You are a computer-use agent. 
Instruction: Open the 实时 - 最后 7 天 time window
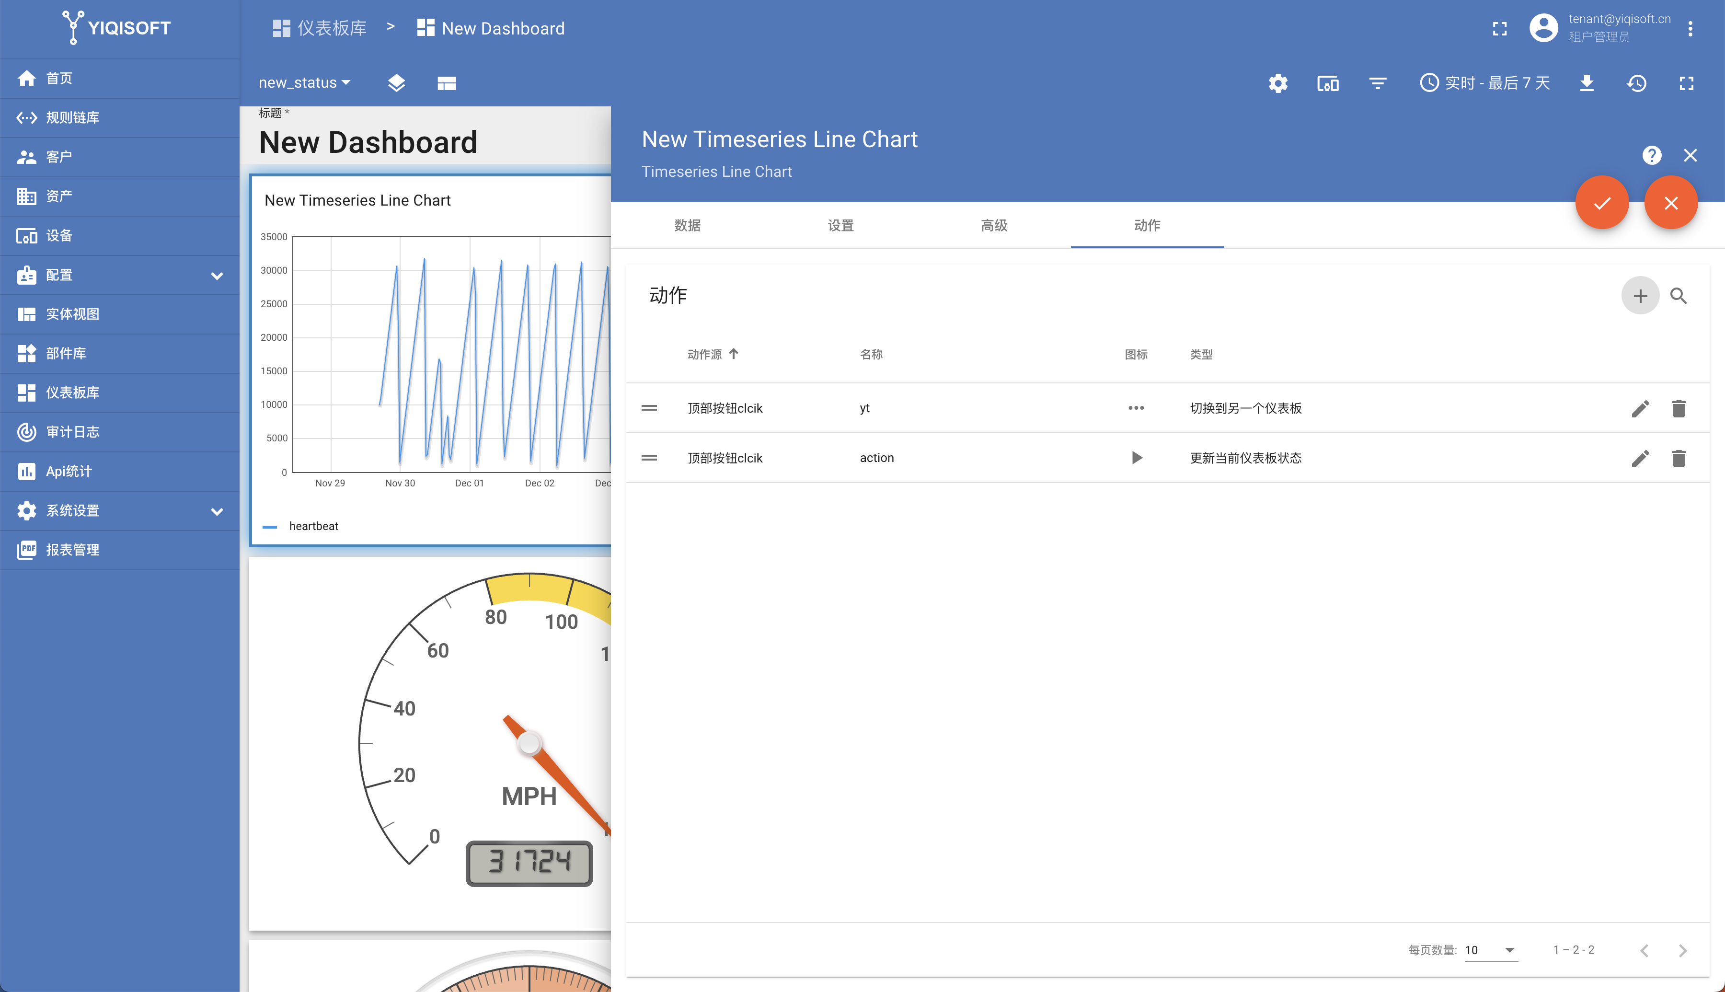click(1484, 83)
